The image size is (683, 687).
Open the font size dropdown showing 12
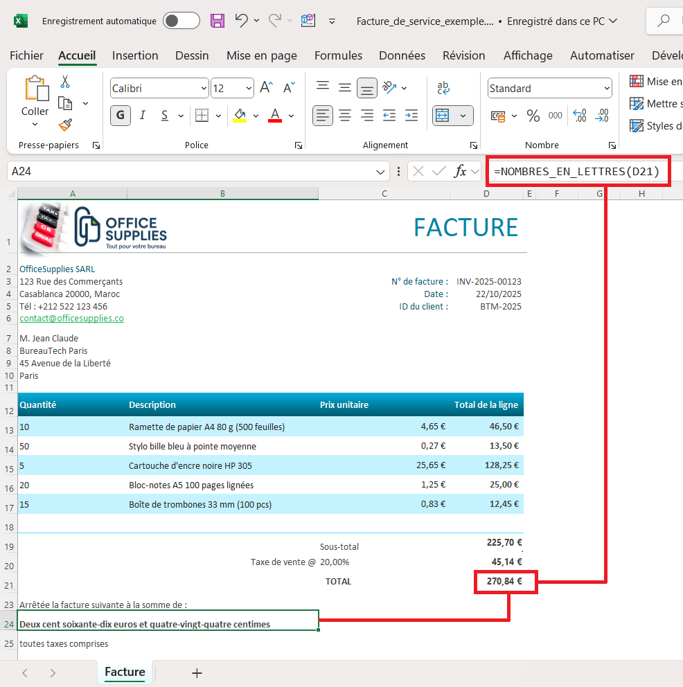[x=232, y=89]
